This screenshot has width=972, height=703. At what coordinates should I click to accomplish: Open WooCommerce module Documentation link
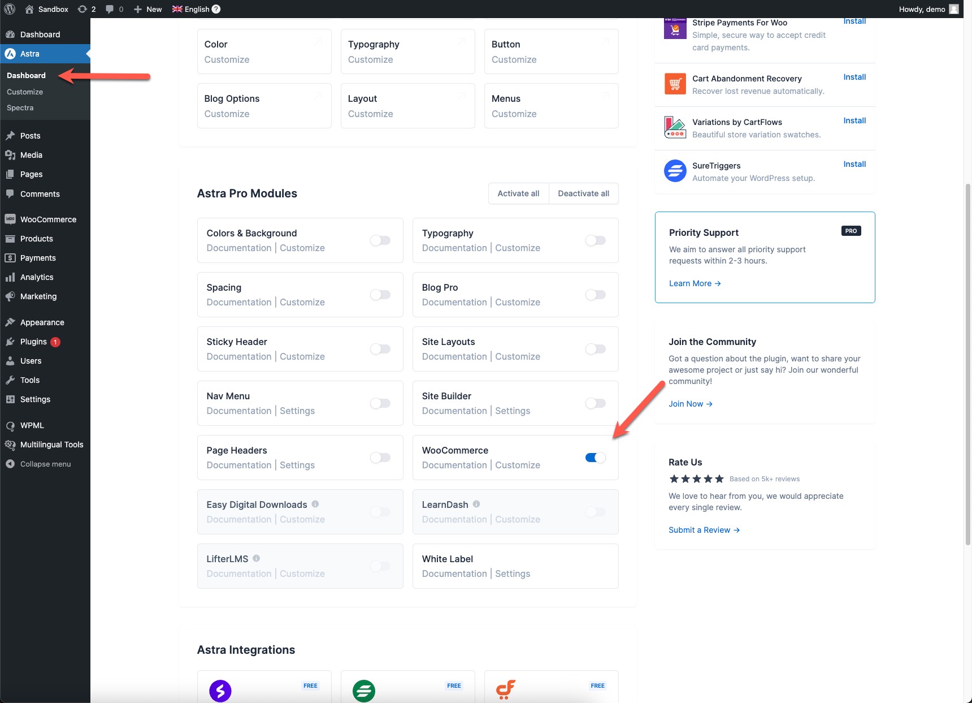(454, 465)
